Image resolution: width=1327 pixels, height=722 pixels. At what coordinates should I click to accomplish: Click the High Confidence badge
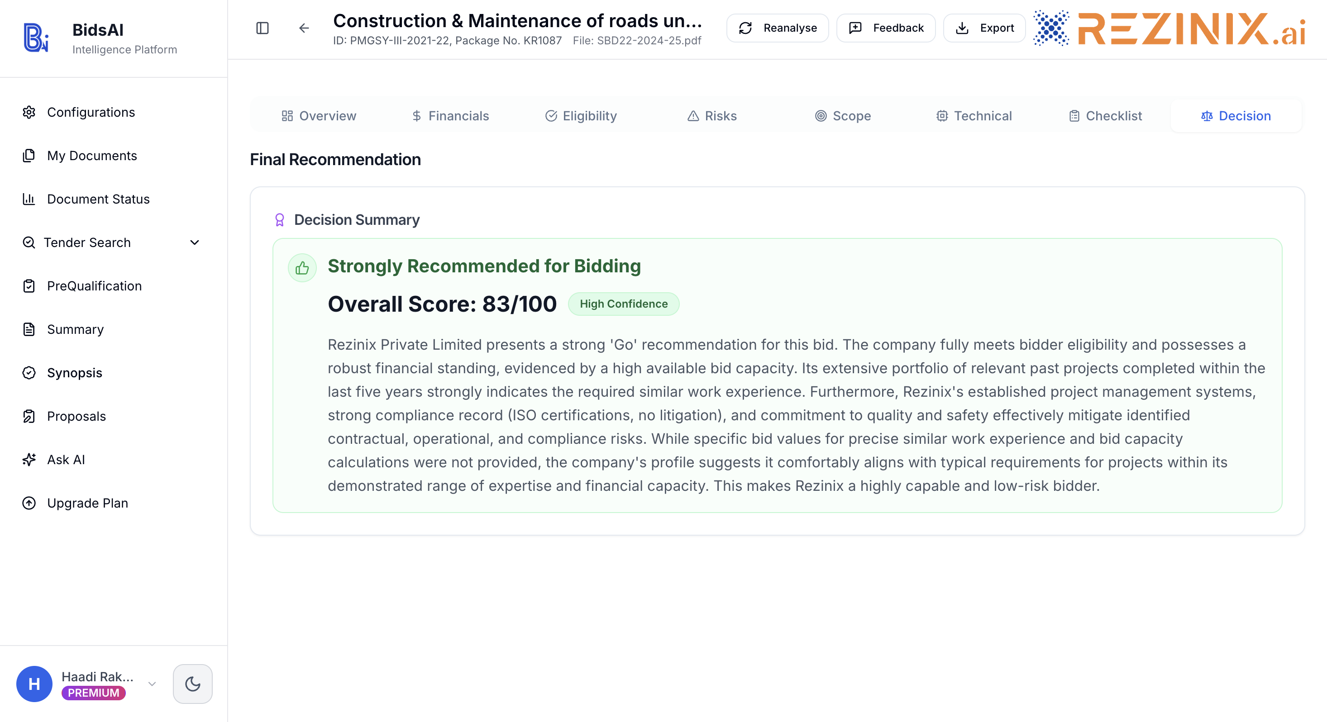coord(624,304)
